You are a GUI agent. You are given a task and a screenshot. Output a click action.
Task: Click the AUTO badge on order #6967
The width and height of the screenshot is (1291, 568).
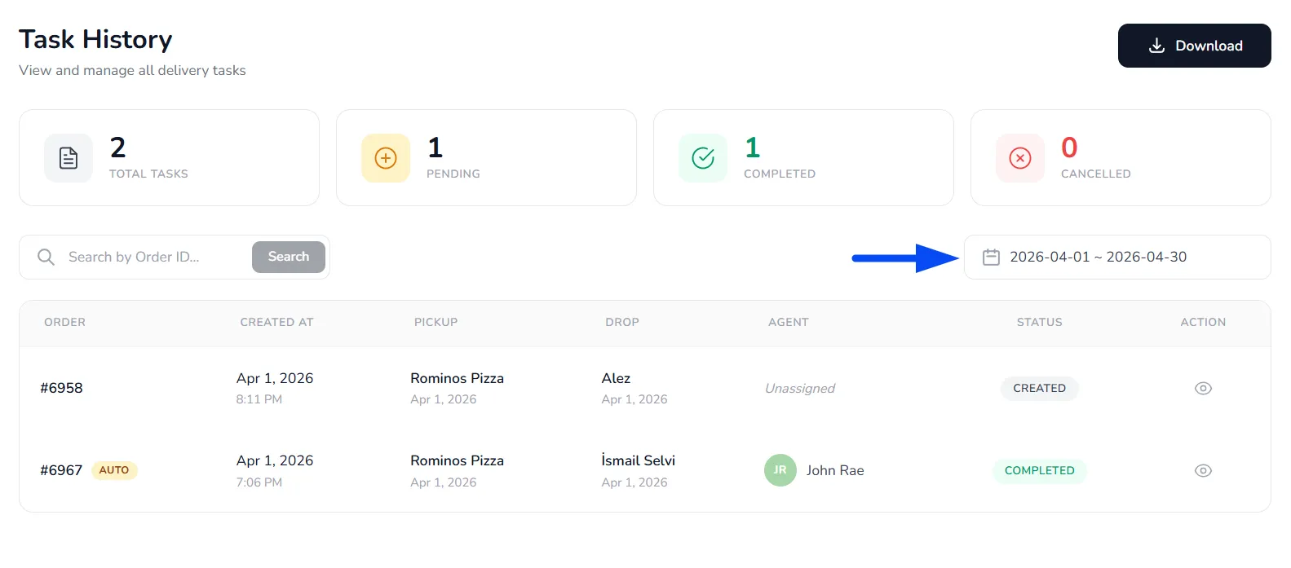click(x=114, y=470)
